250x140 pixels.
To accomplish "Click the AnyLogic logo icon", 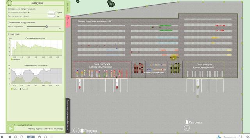I will click(x=219, y=137).
